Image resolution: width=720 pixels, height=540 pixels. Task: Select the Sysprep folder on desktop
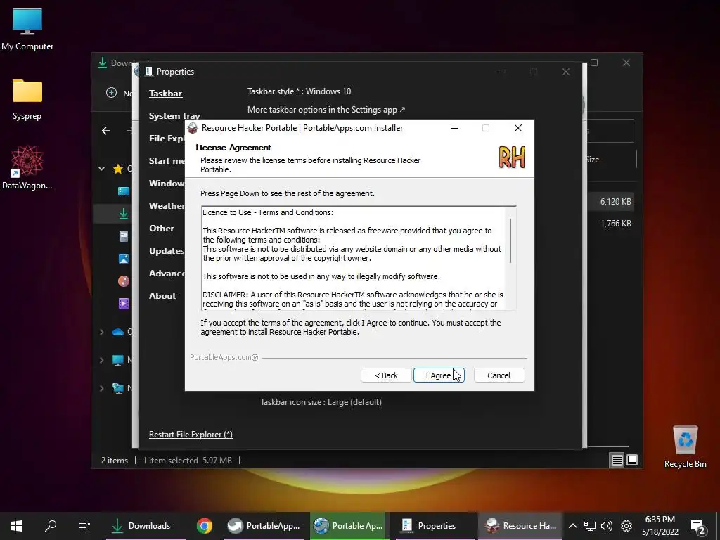click(x=27, y=99)
